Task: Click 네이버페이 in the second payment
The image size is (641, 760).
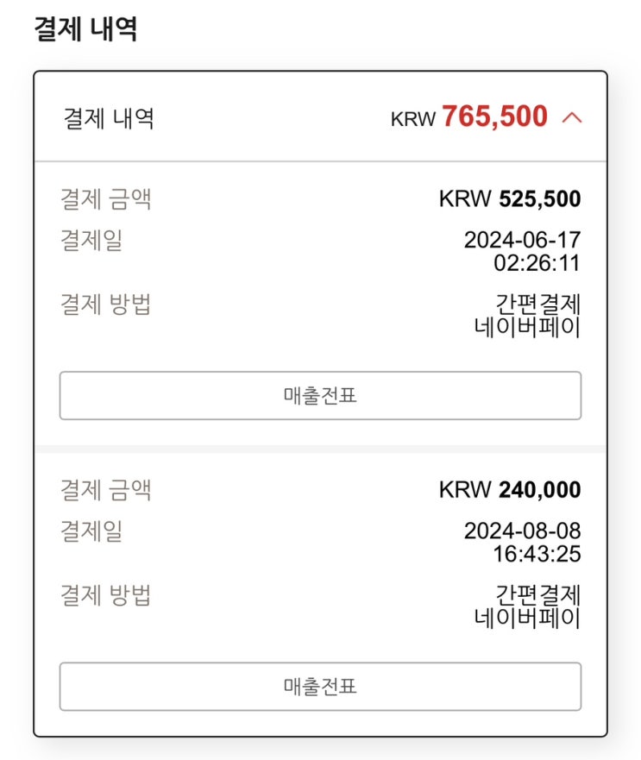Action: (x=527, y=618)
